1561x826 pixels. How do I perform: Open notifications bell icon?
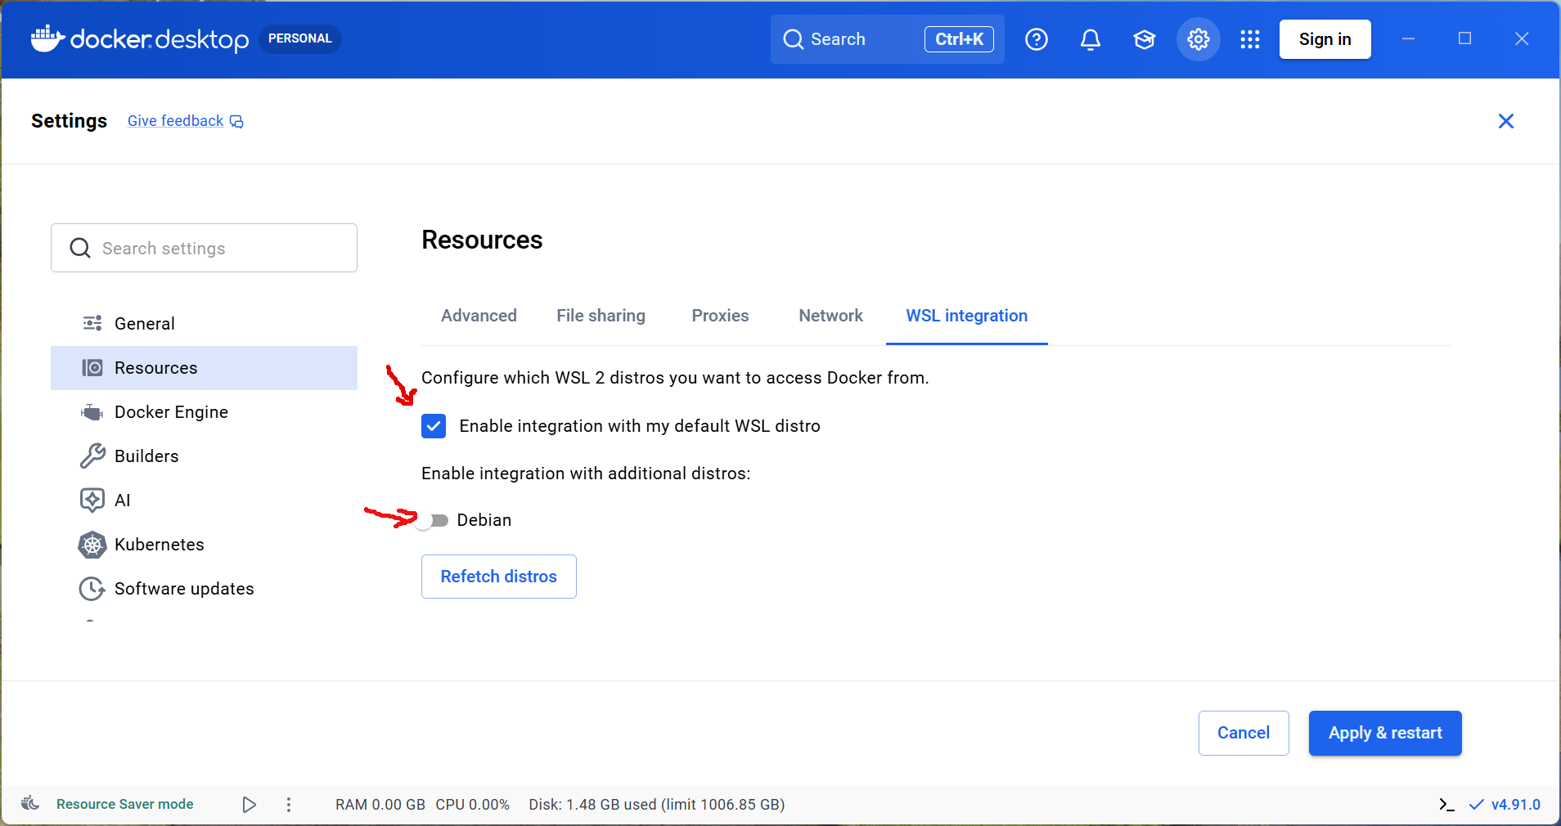click(1091, 39)
